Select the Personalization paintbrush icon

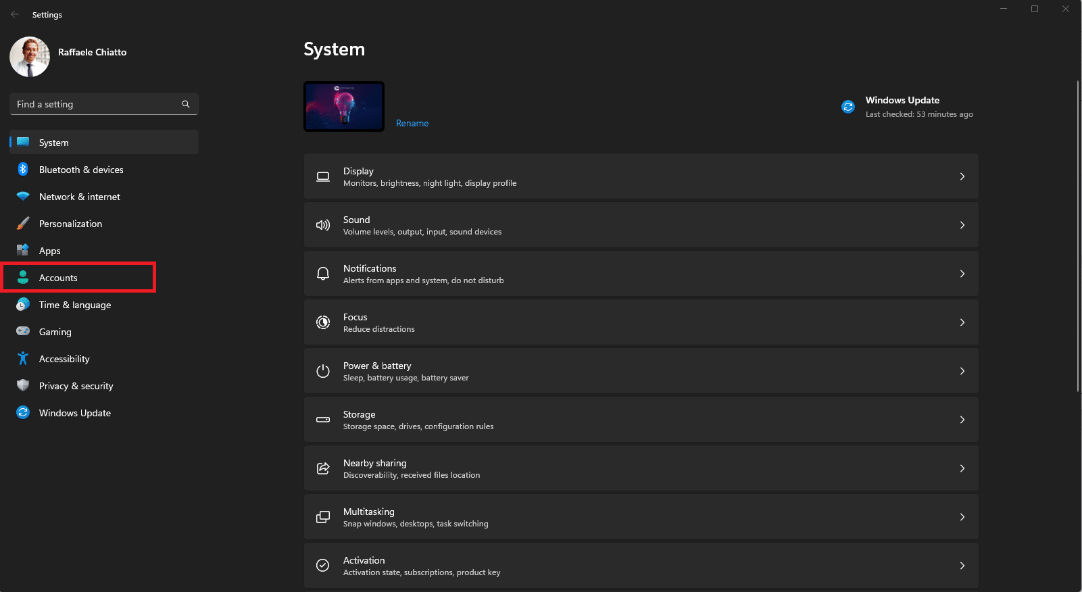[23, 224]
